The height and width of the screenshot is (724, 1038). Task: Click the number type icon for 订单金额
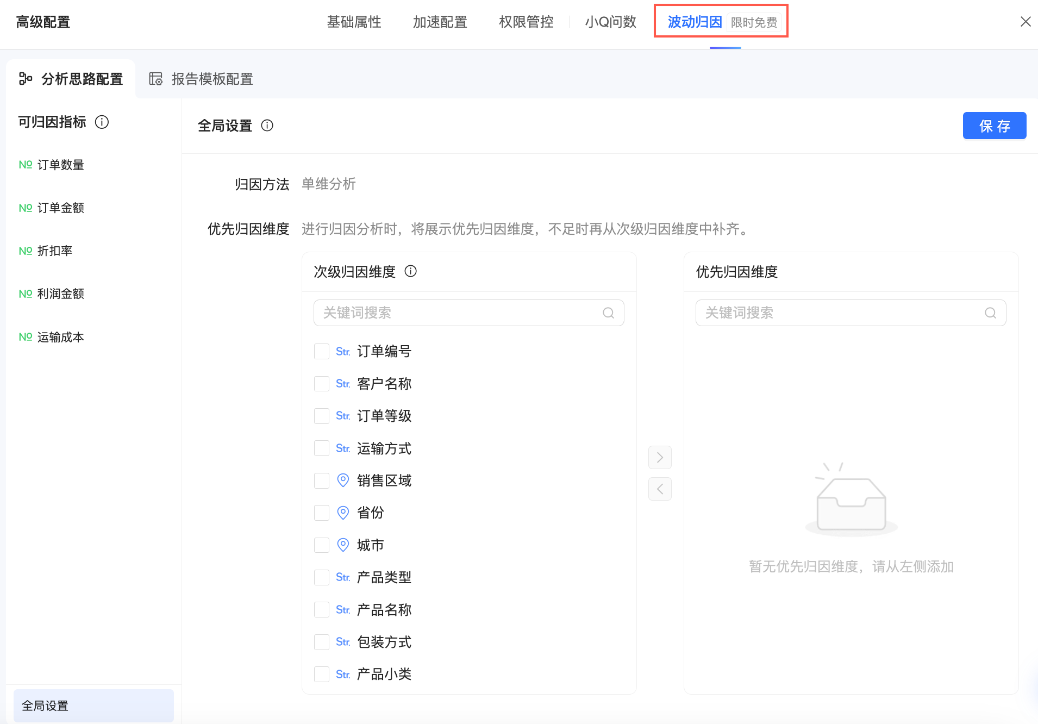click(x=26, y=208)
